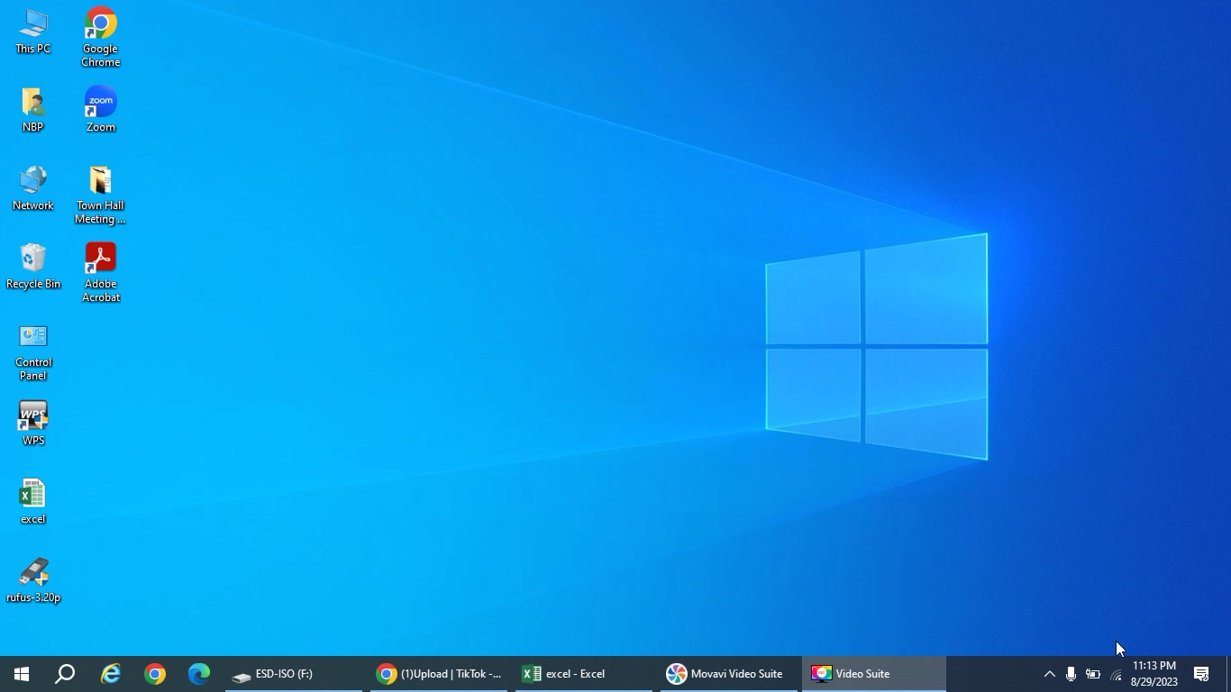Open the Windows Start menu
The image size is (1231, 692).
(22, 674)
